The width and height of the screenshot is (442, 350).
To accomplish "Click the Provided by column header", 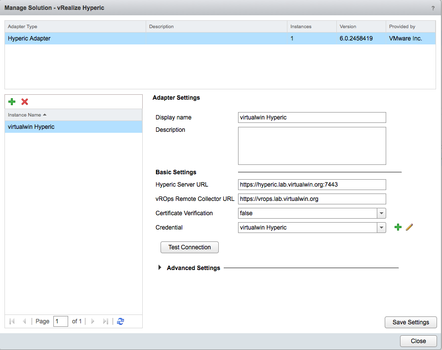I will tap(411, 27).
